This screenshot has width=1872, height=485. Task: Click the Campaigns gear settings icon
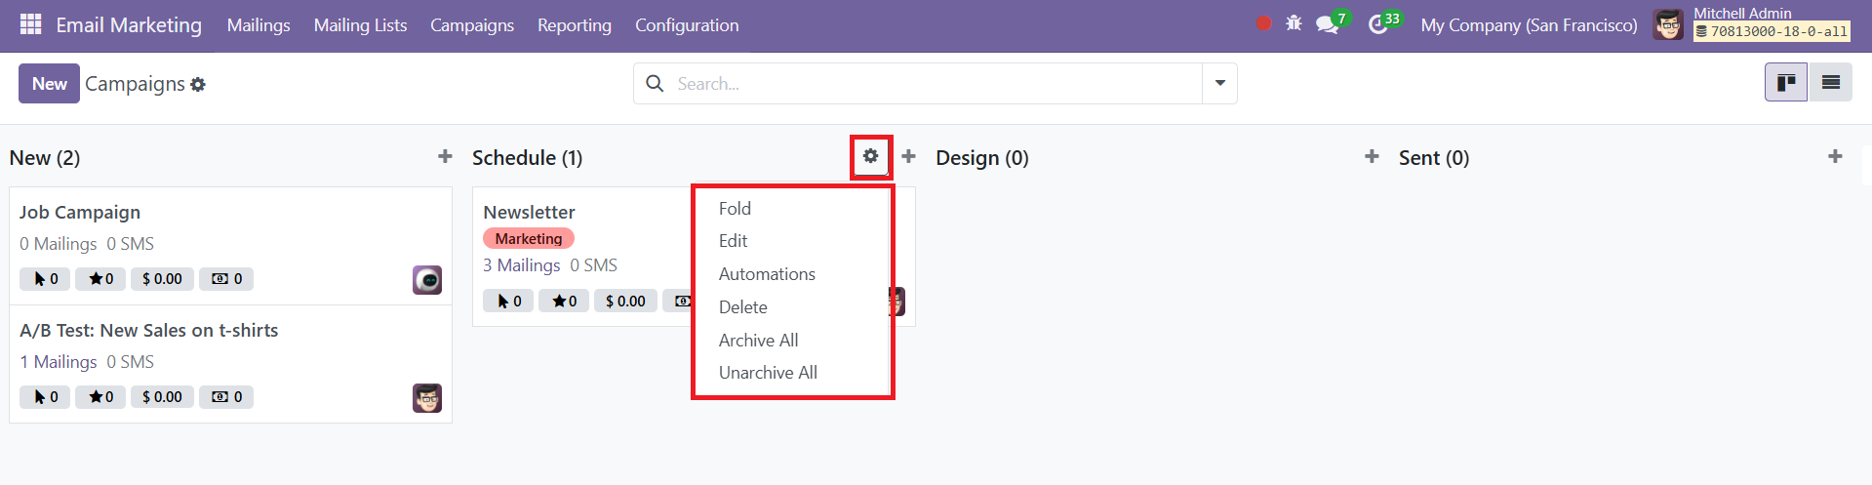198,85
